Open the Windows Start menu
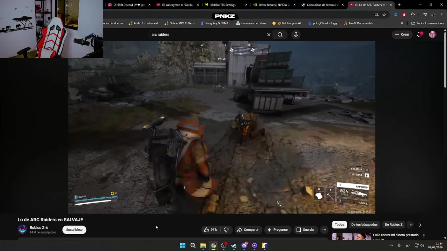 pyautogui.click(x=183, y=245)
